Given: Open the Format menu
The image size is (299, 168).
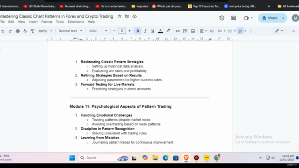Looking at the screenshot, I should [47, 22].
